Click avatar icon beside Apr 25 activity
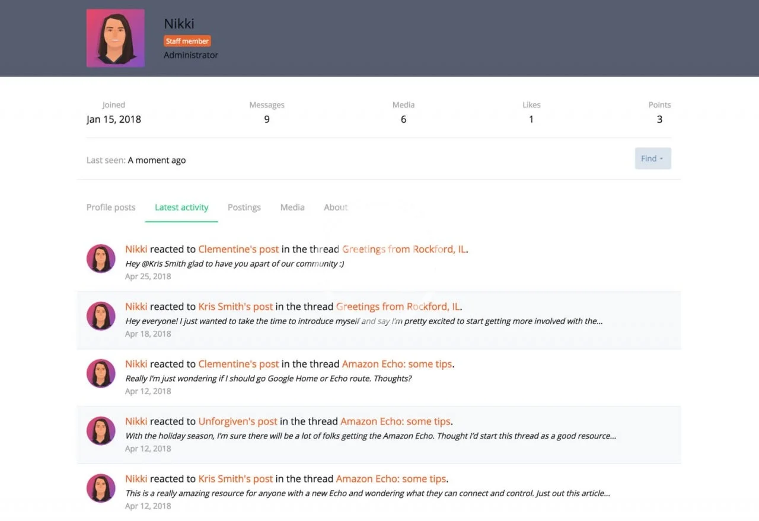Image resolution: width=759 pixels, height=521 pixels. point(101,258)
